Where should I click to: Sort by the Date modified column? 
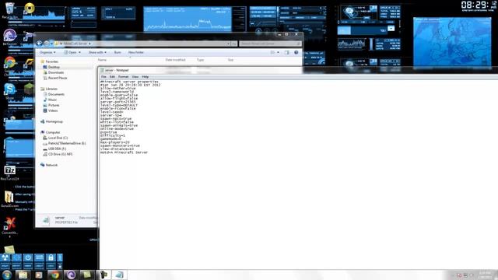tap(175, 60)
